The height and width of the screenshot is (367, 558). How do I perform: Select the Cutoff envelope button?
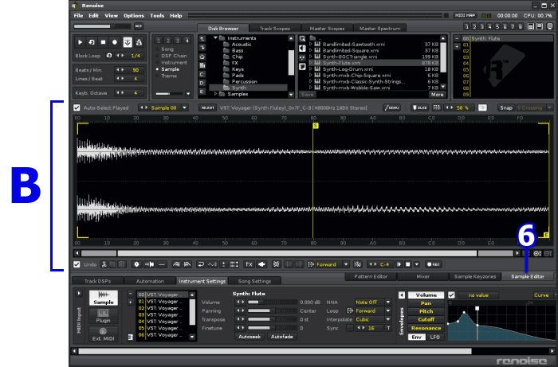426,319
